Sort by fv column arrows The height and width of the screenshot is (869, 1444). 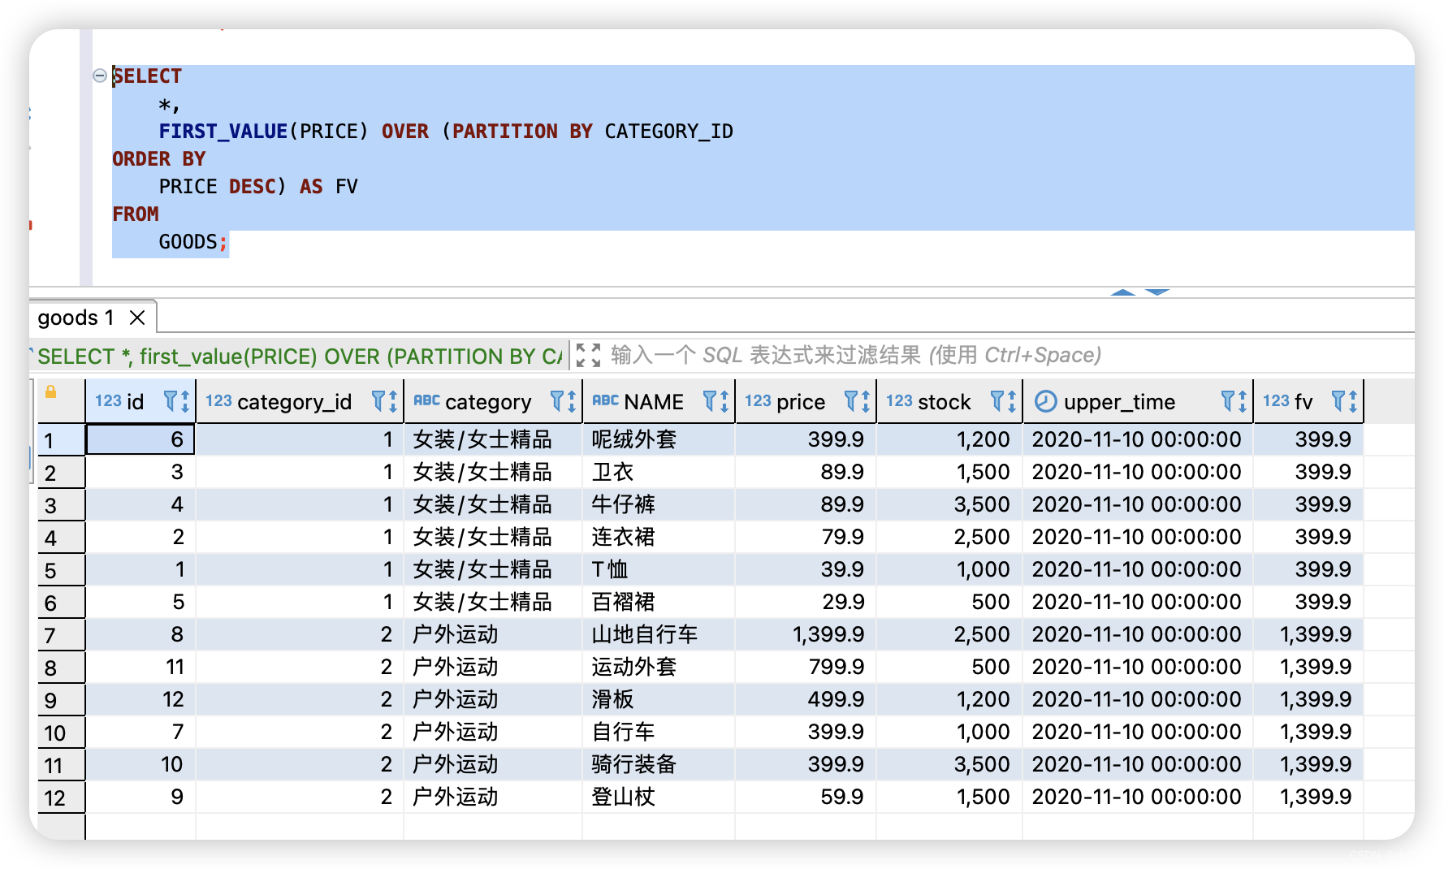coord(1353,401)
